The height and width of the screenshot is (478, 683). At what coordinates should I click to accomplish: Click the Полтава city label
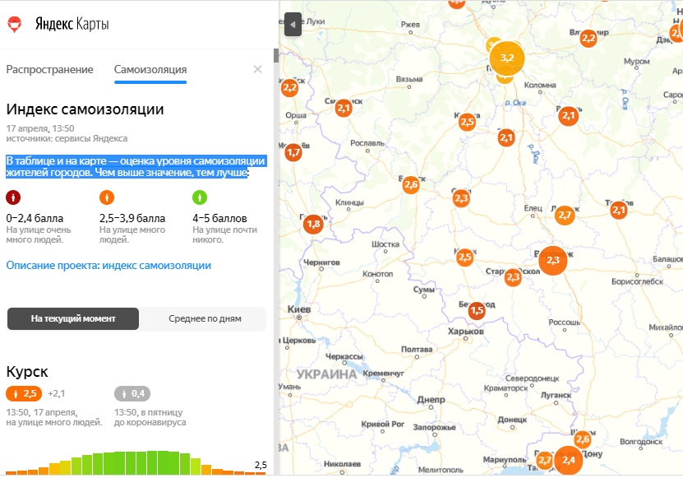point(417,350)
